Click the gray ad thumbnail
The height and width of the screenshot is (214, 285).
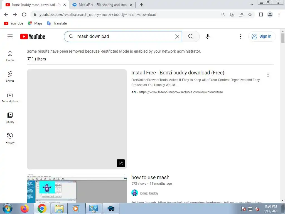click(77, 119)
